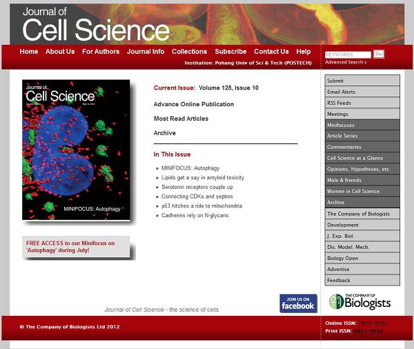
Task: Read Serotonin receptors couple up
Action: click(x=197, y=187)
